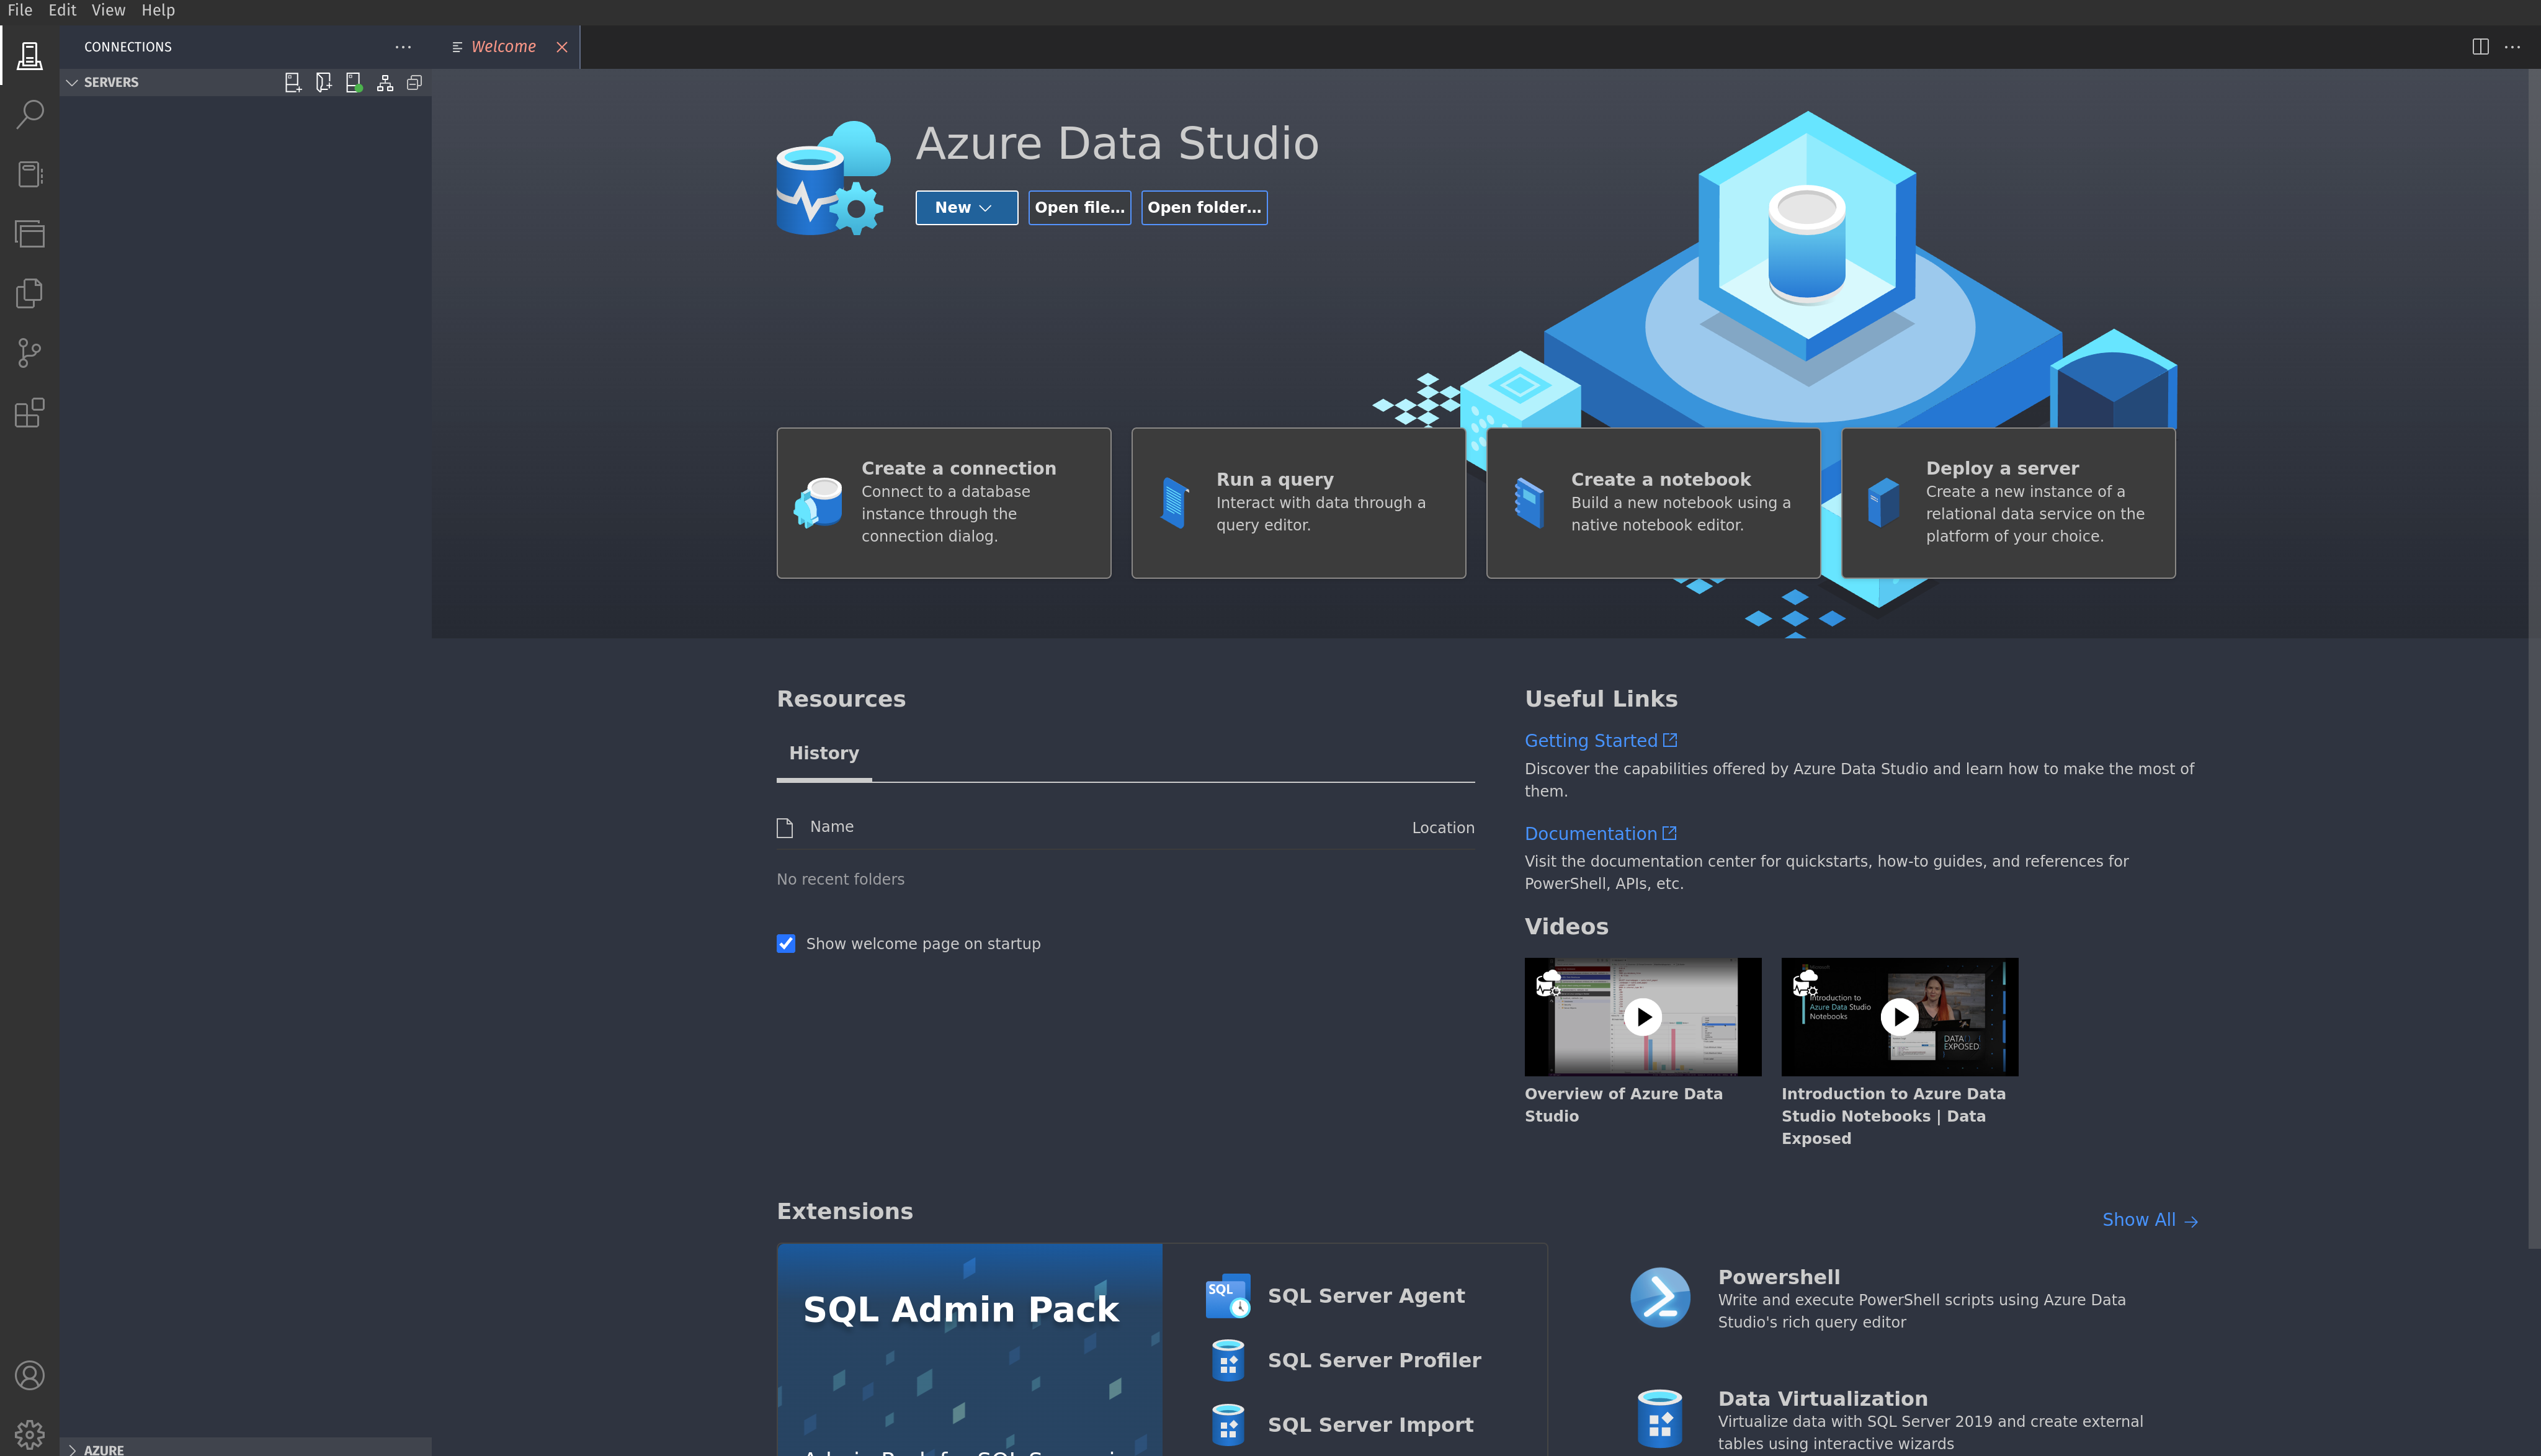Click the SQL Server Agent extension label

tap(1366, 1296)
